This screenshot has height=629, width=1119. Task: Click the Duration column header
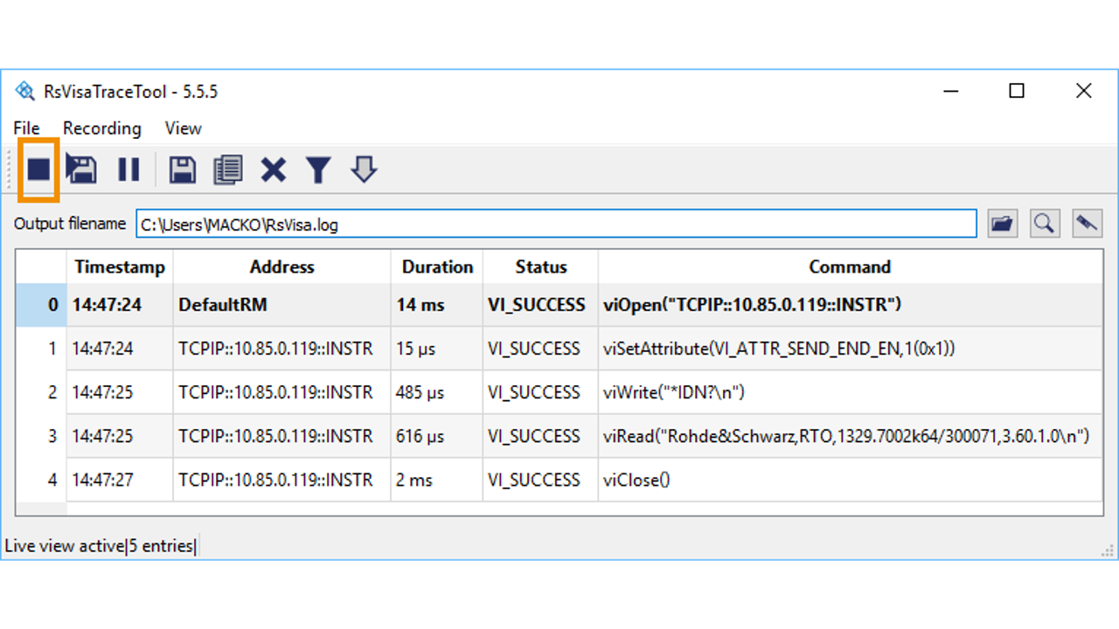coord(437,267)
